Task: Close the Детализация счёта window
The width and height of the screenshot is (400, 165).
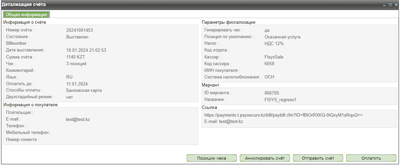Action: pos(396,5)
